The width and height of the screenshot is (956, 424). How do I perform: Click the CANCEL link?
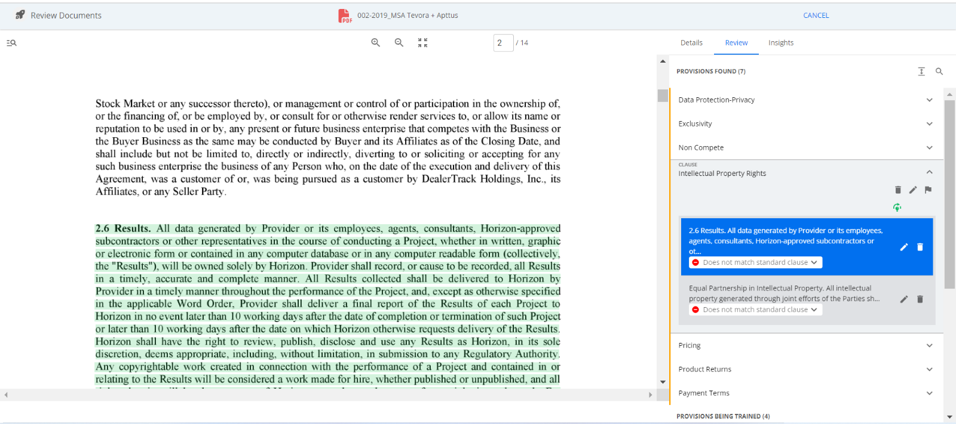[816, 16]
